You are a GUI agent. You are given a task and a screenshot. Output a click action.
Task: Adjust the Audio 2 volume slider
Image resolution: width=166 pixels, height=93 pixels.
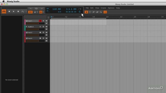click(35, 29)
